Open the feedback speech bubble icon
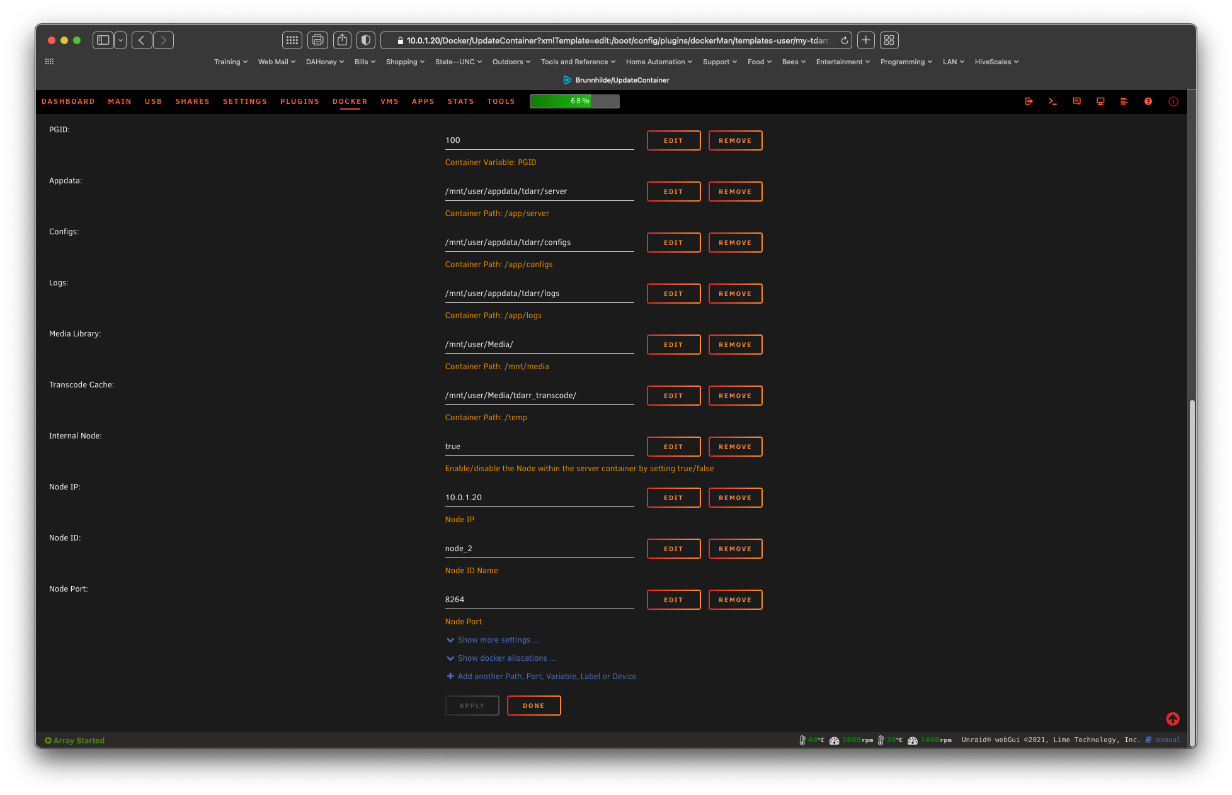The width and height of the screenshot is (1232, 795). coord(1076,101)
